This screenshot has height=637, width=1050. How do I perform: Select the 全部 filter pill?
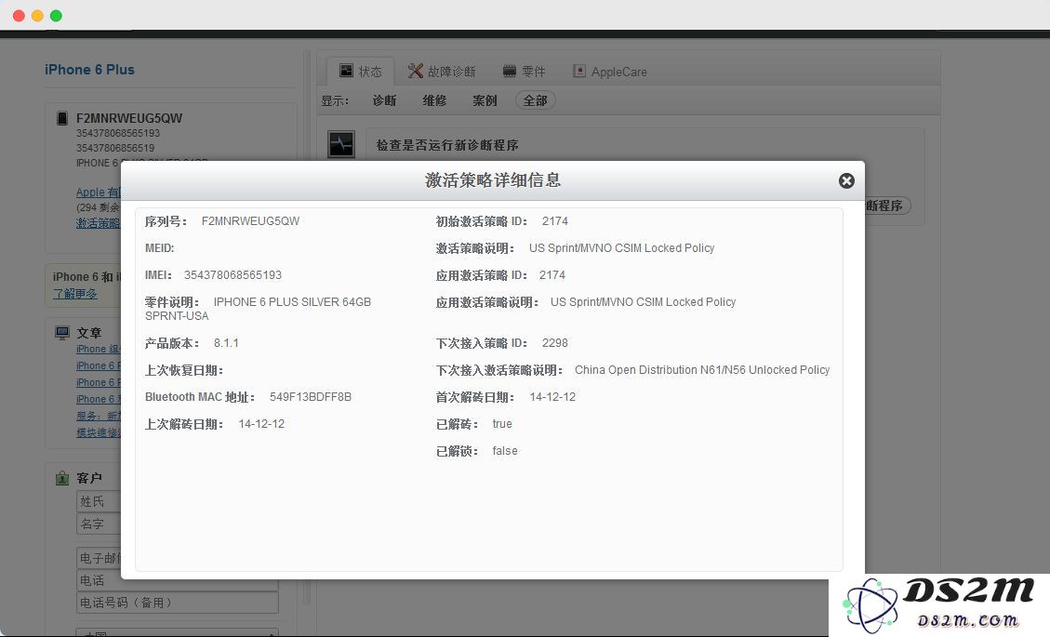tap(535, 100)
